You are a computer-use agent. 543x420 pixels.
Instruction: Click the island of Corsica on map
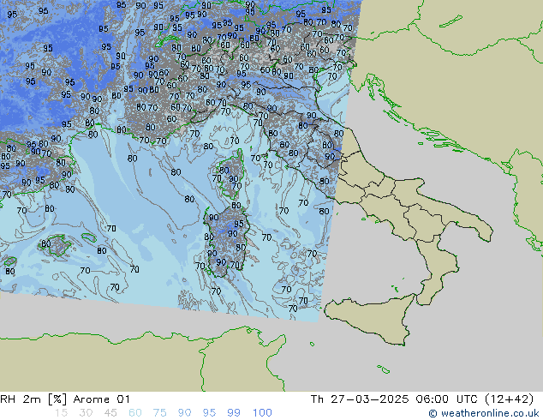[x=231, y=174]
